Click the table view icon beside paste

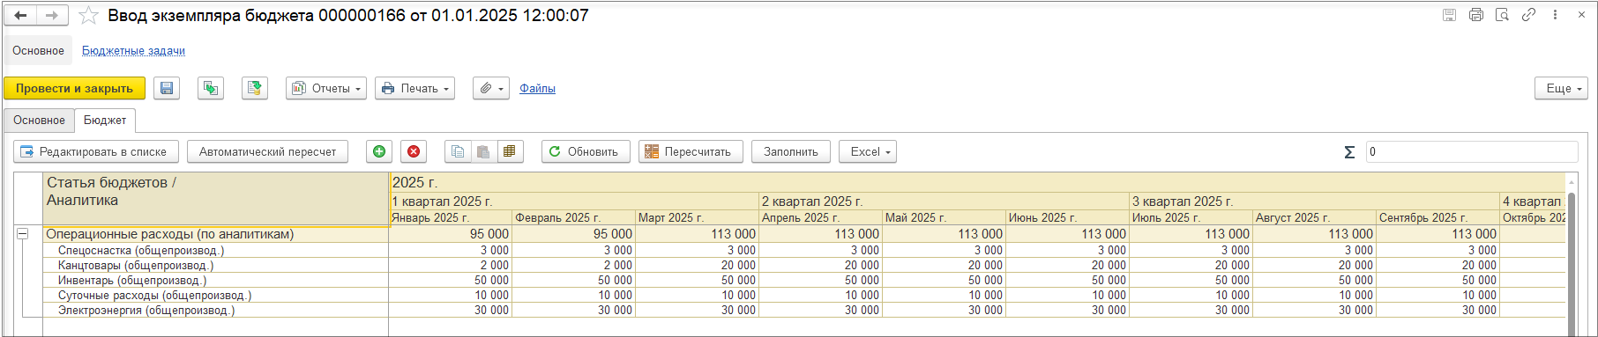click(x=510, y=151)
